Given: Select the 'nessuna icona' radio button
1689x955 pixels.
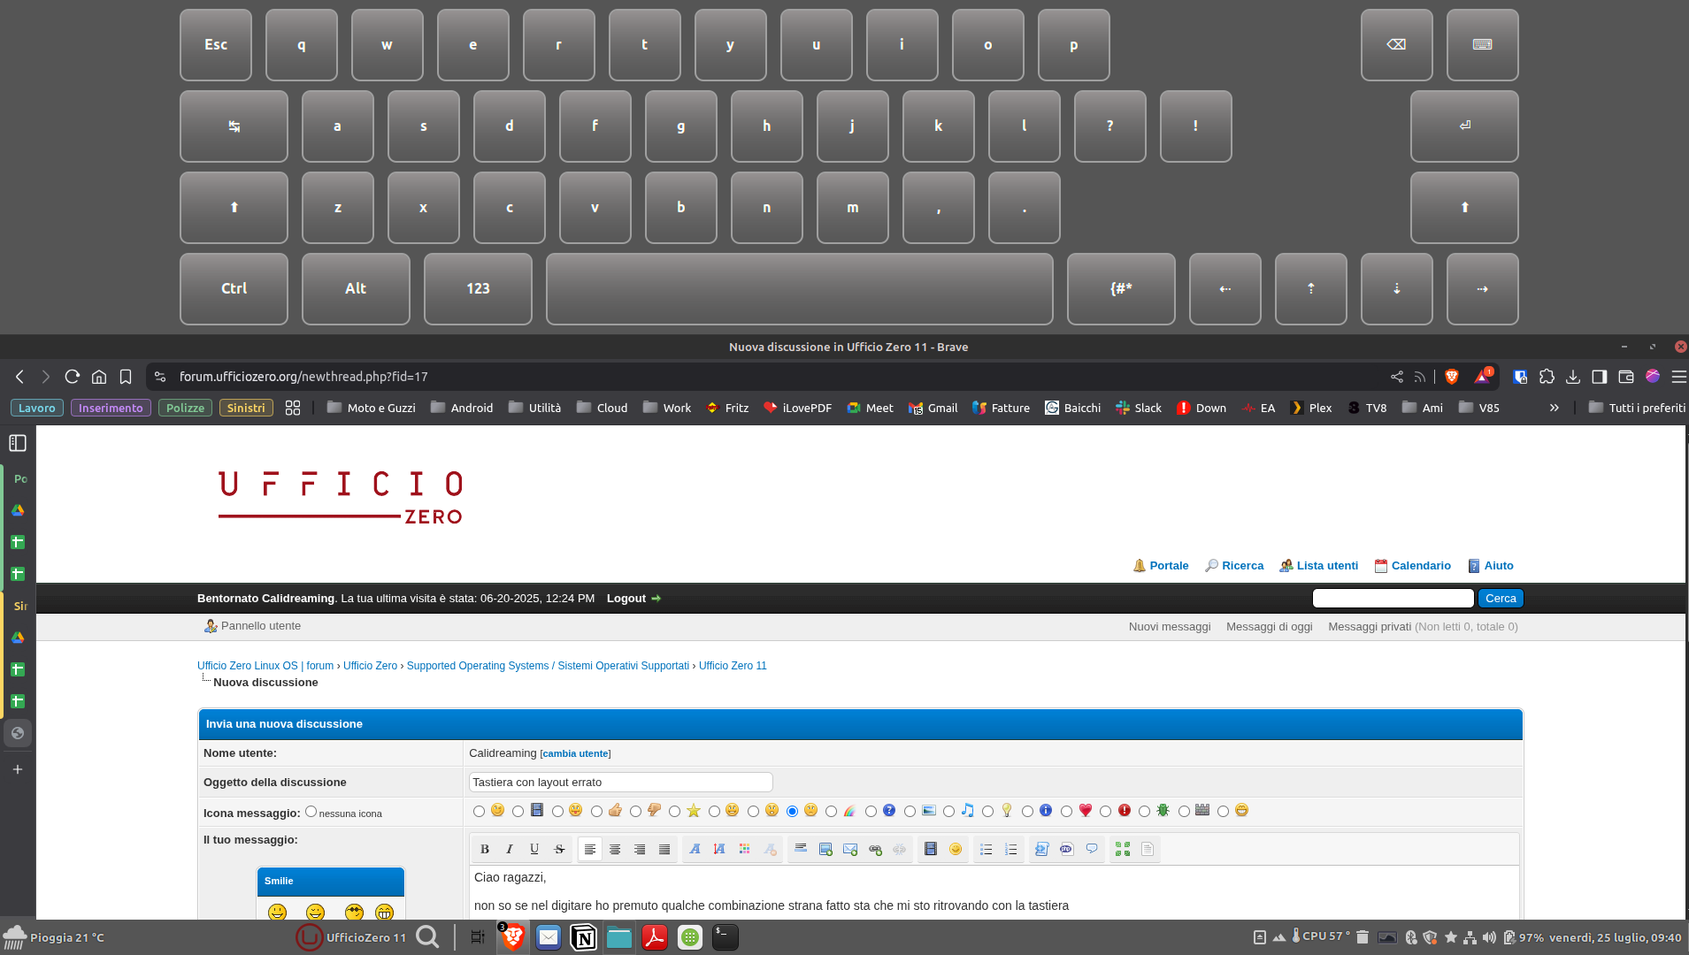Looking at the screenshot, I should point(311,812).
